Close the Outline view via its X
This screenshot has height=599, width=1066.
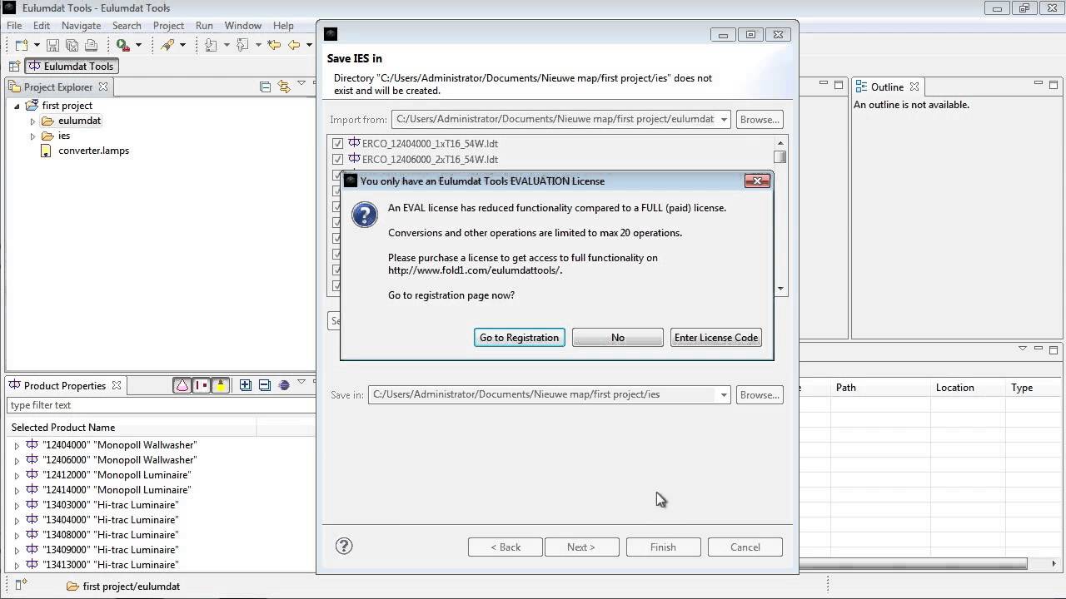coord(914,87)
